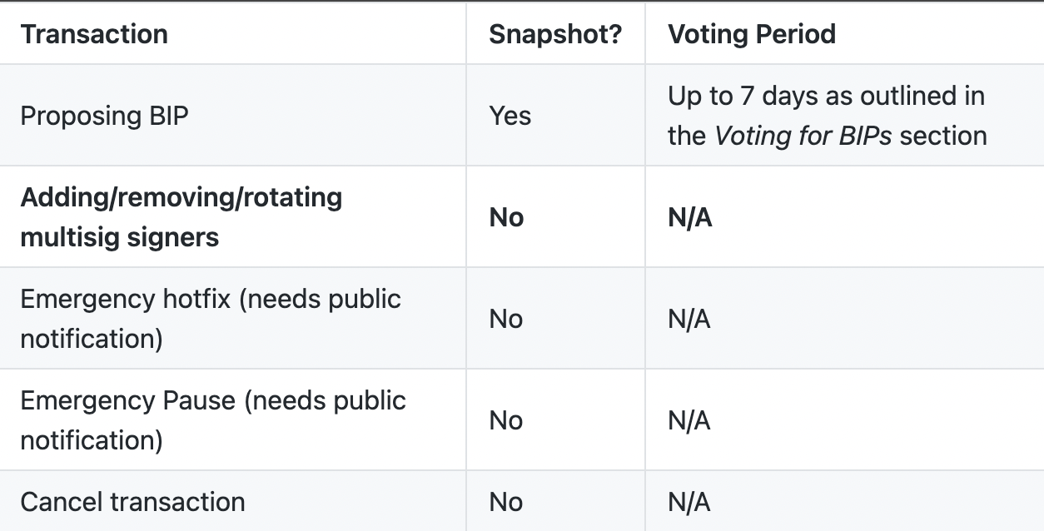Viewport: 1044px width, 531px height.
Task: Click the bold 'multisig signers' text
Action: click(120, 237)
